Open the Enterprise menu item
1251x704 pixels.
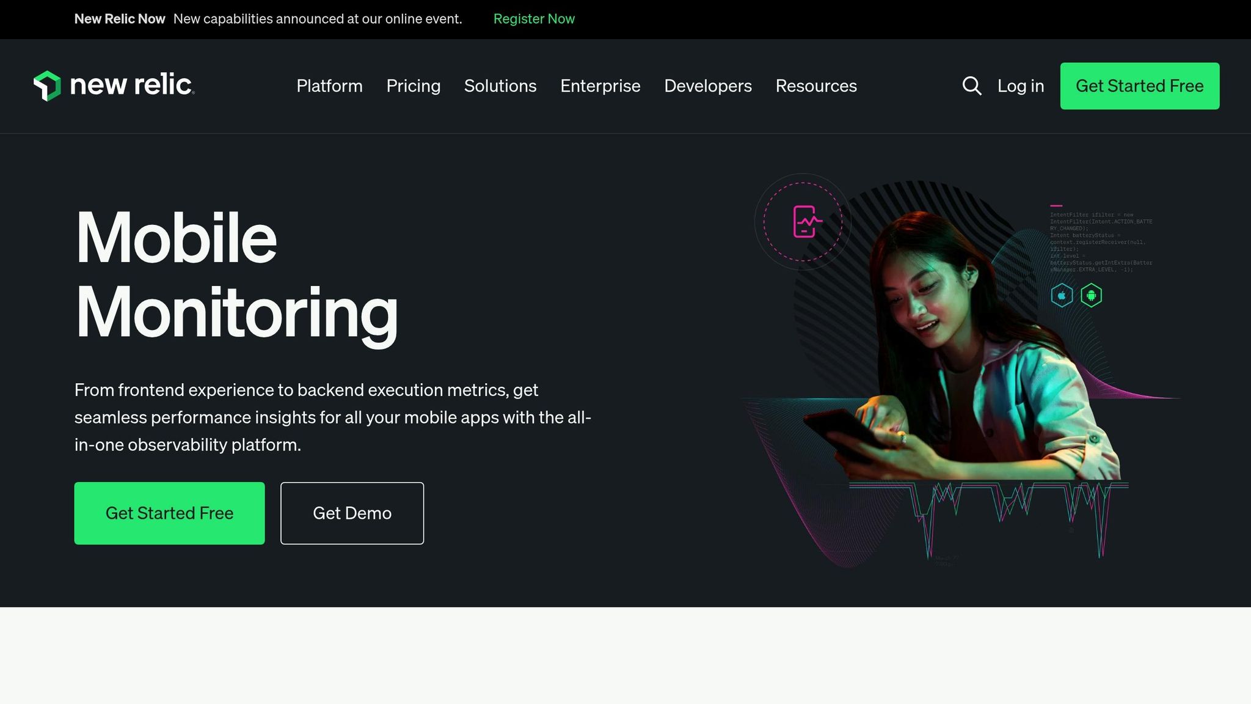pyautogui.click(x=600, y=86)
